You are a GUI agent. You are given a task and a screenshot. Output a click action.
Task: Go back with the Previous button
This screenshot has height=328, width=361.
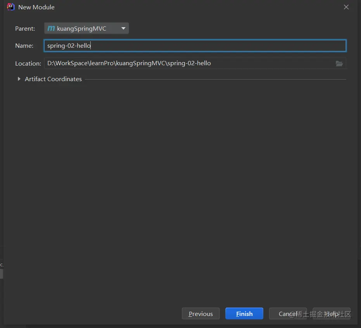point(201,314)
